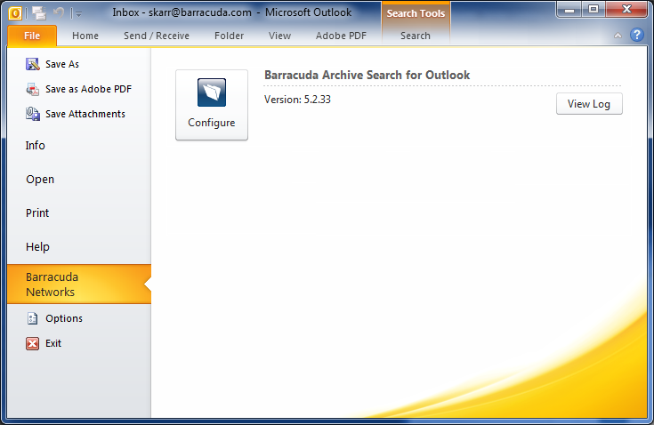Minimize the ribbon with the caret arrow

(x=618, y=36)
